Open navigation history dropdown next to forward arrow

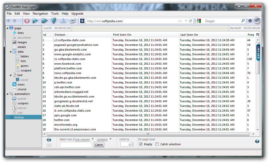[x=20, y=21]
